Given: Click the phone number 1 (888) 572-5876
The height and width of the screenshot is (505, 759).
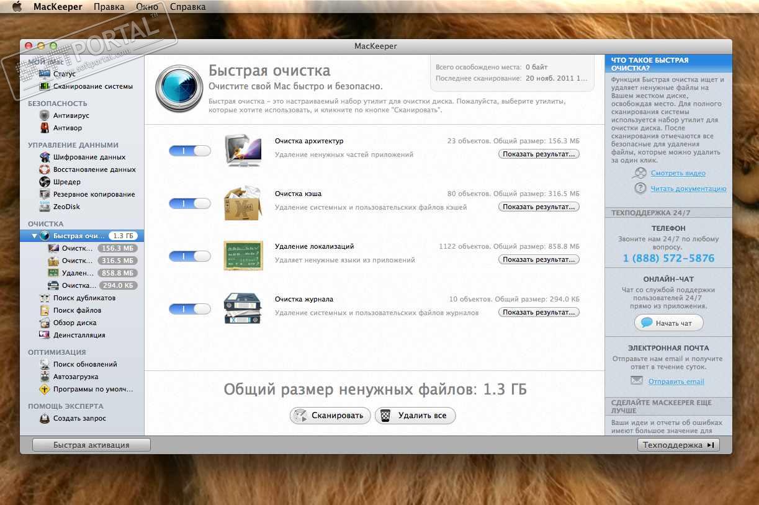Looking at the screenshot, I should click(x=668, y=258).
